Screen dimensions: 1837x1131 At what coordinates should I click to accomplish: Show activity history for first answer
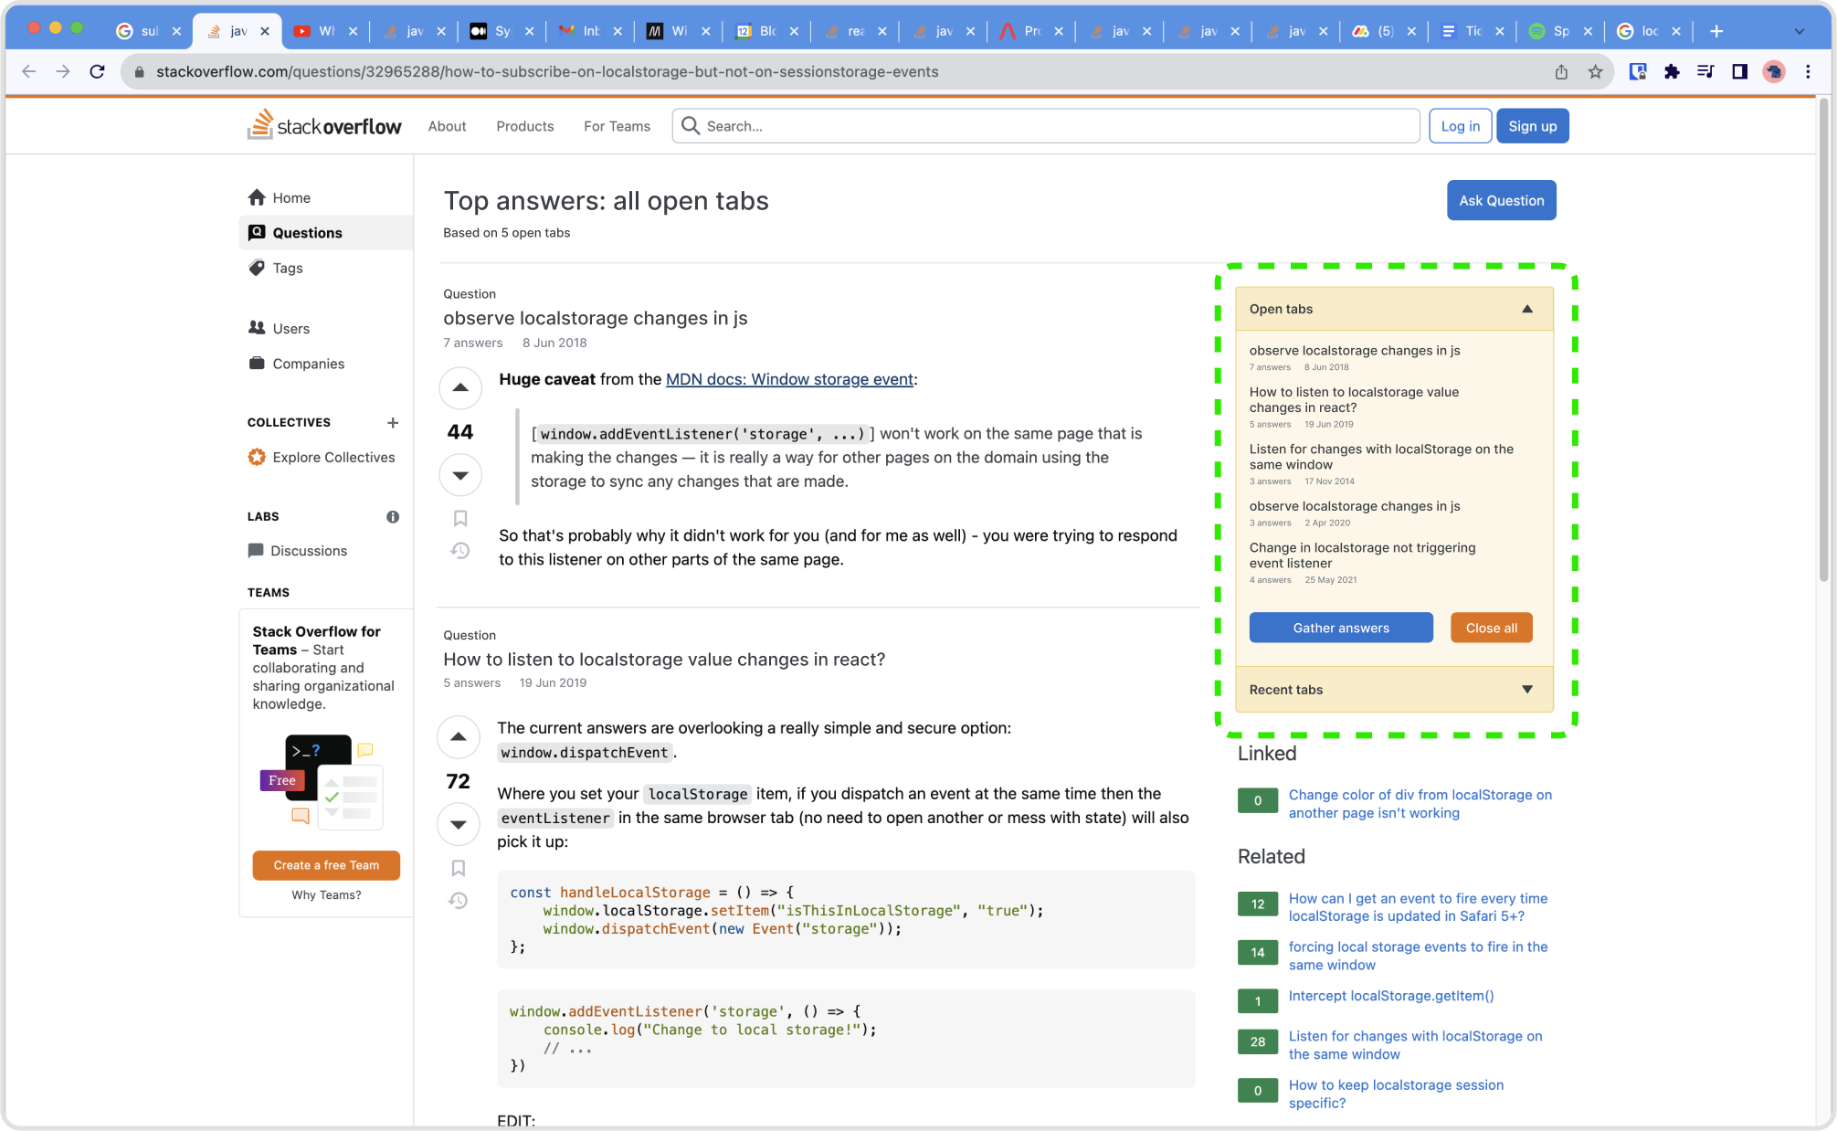460,550
